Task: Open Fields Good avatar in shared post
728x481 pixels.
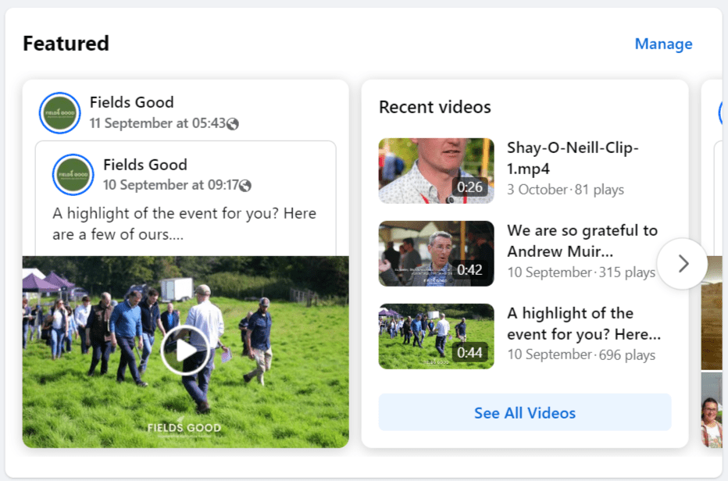Action: click(73, 175)
